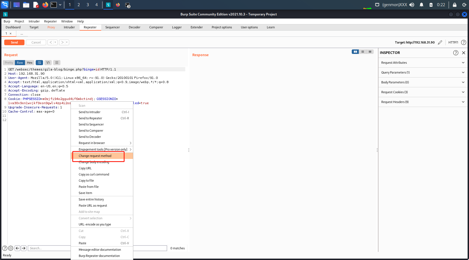Open the notifications bell icon
This screenshot has width=469, height=260.
[x=421, y=5]
